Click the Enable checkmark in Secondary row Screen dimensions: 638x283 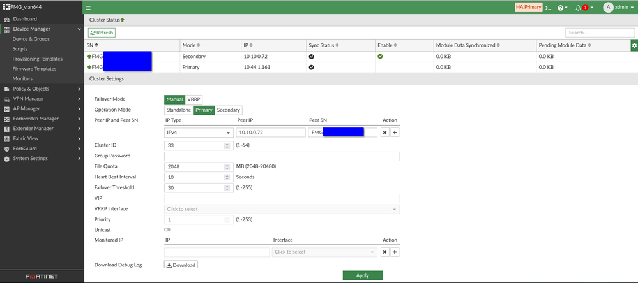pos(380,57)
